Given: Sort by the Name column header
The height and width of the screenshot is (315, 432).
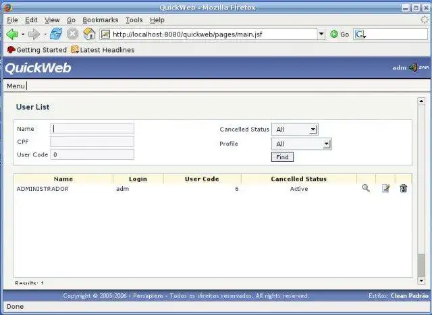Looking at the screenshot, I should coord(63,179).
